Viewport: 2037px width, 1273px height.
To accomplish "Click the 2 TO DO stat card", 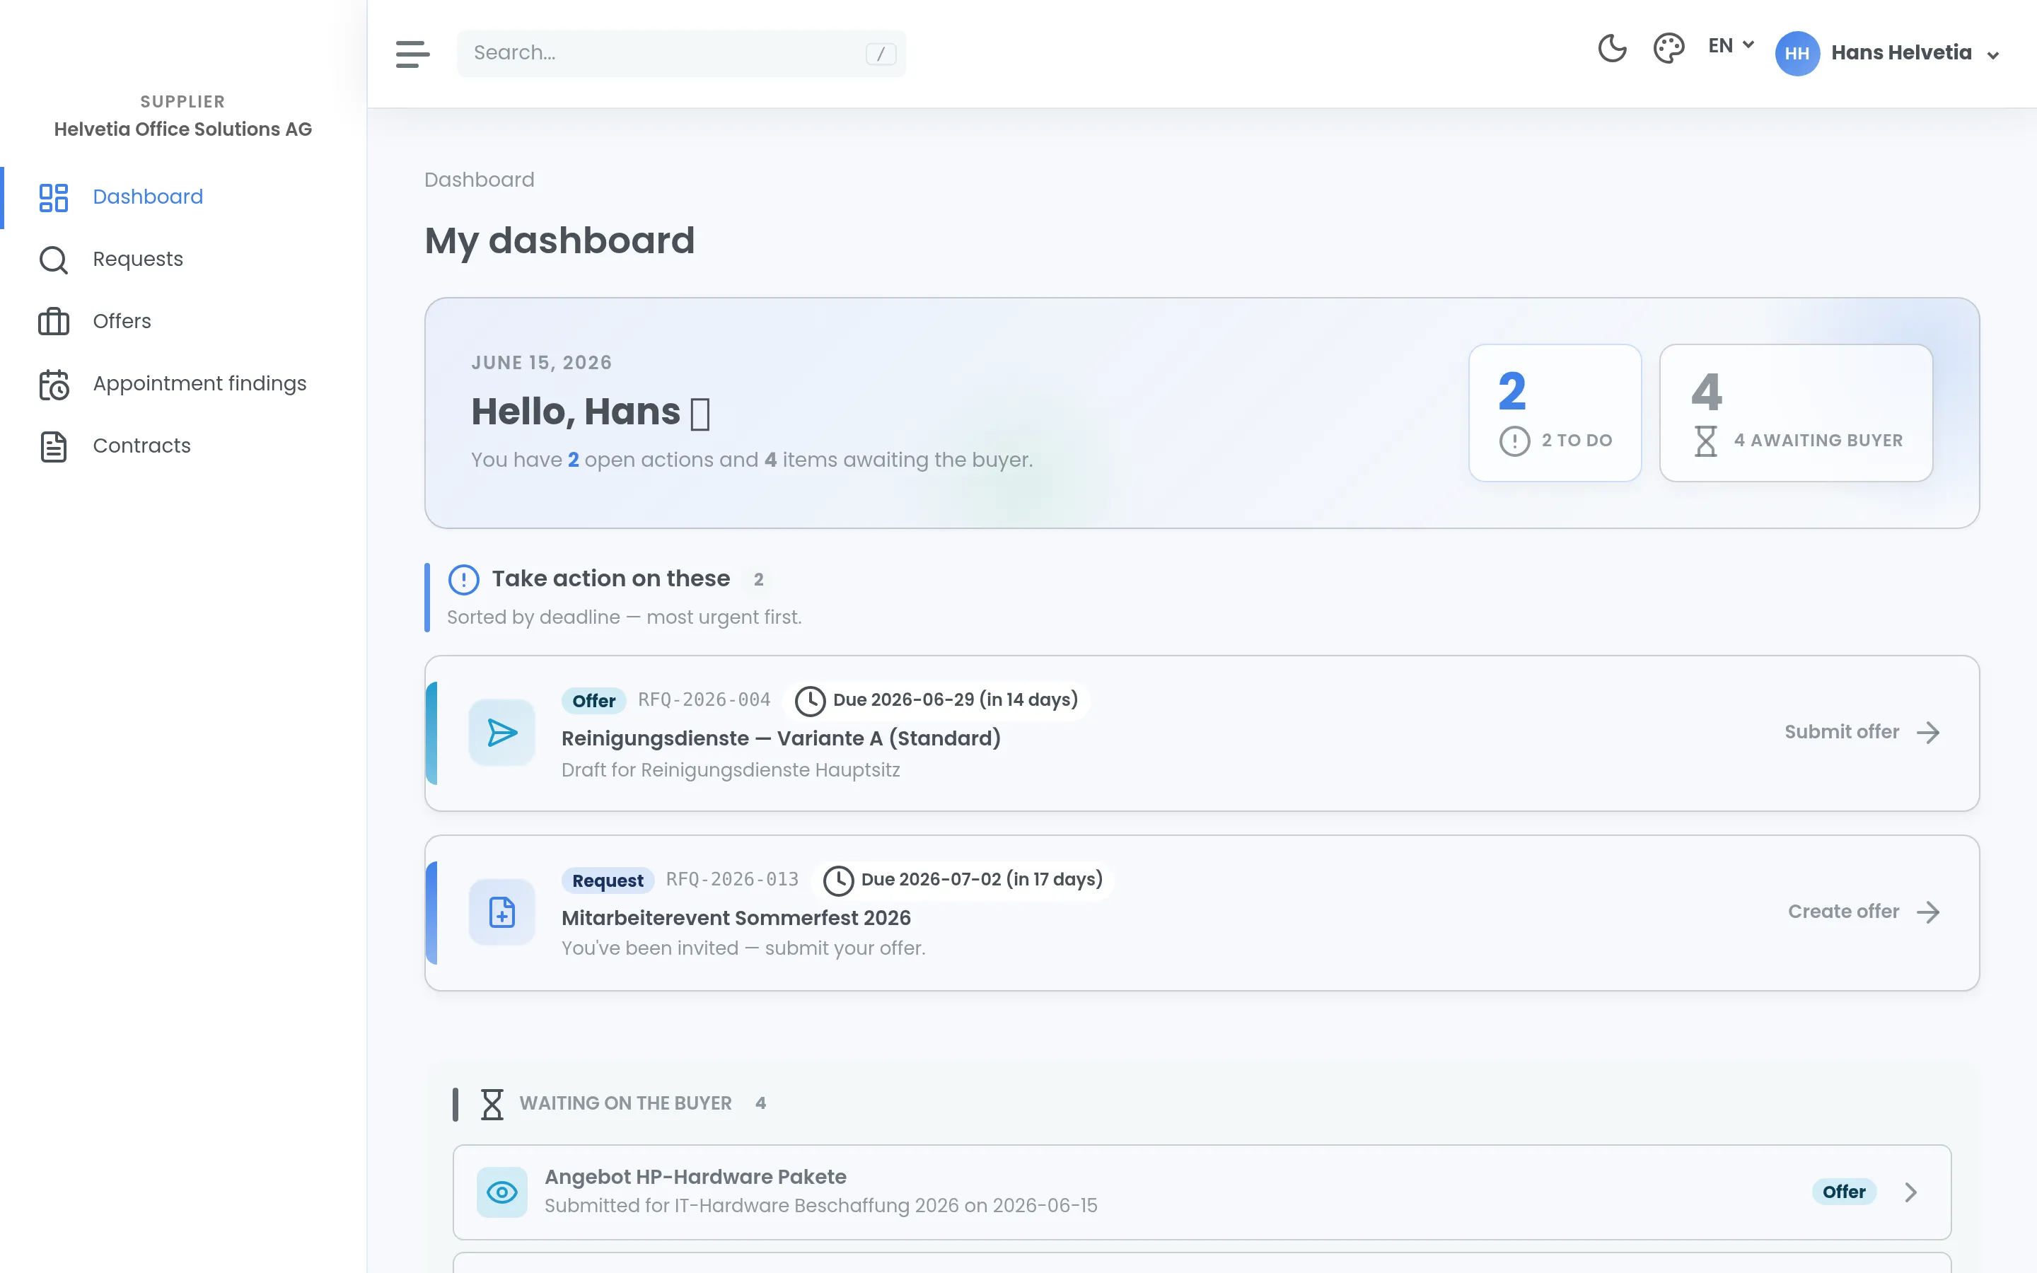I will point(1555,412).
